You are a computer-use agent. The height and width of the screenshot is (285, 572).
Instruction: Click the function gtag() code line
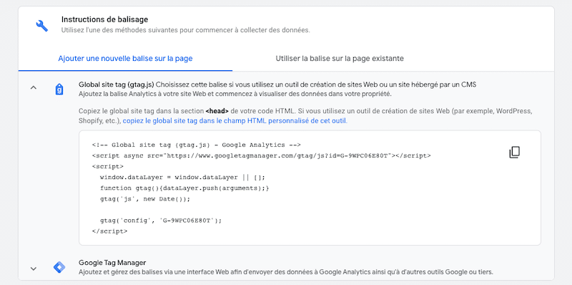point(184,188)
